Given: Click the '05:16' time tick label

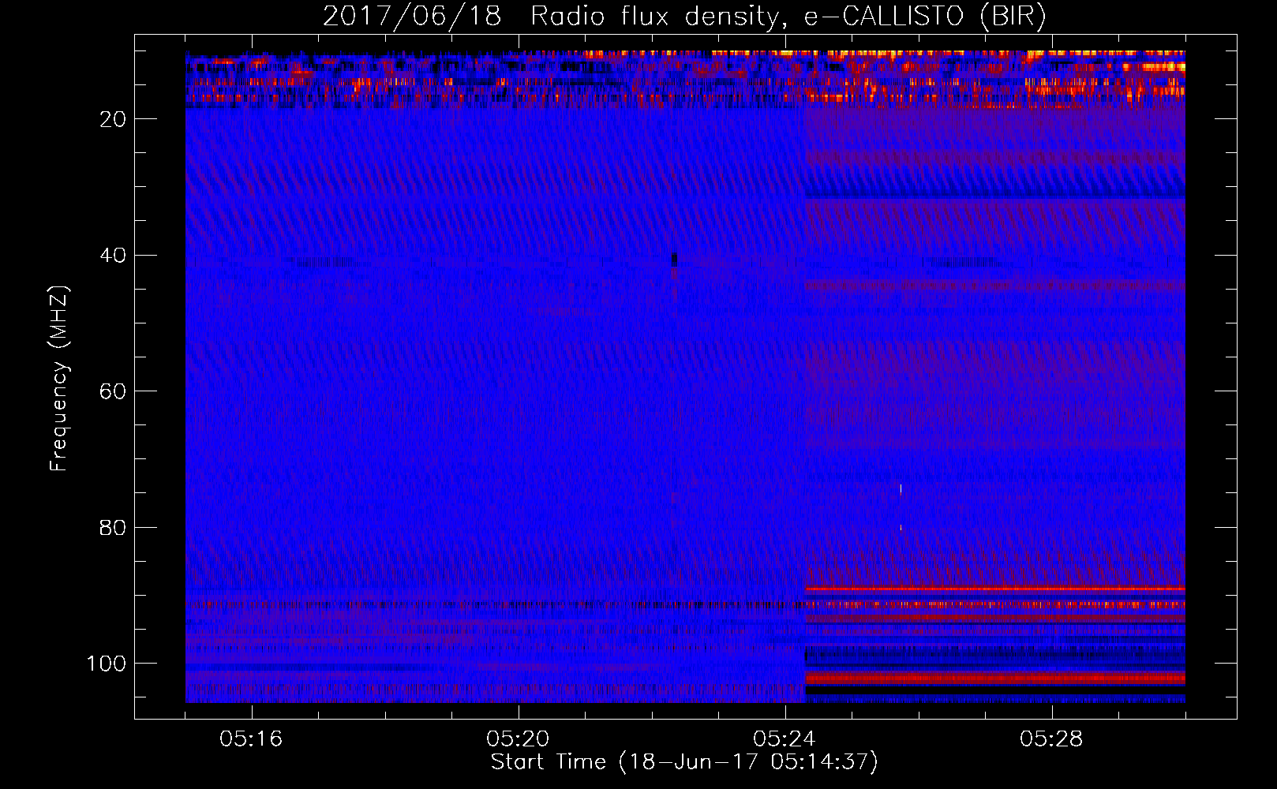Looking at the screenshot, I should tap(251, 739).
